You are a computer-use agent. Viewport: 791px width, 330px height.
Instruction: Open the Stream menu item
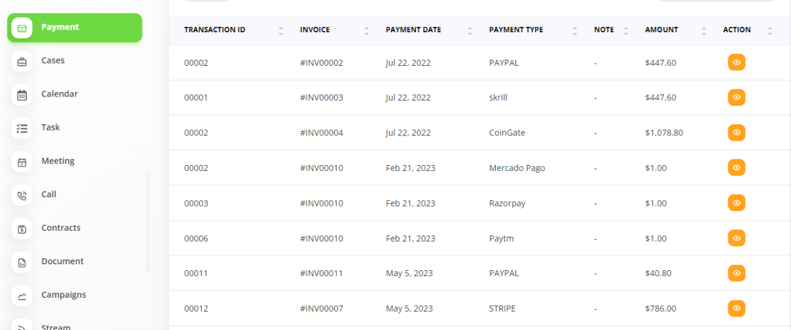[x=56, y=326]
